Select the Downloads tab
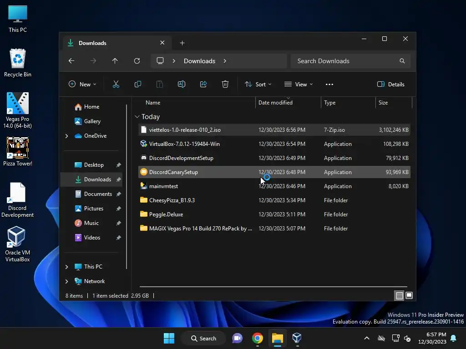Image resolution: width=466 pixels, height=349 pixels. click(117, 43)
